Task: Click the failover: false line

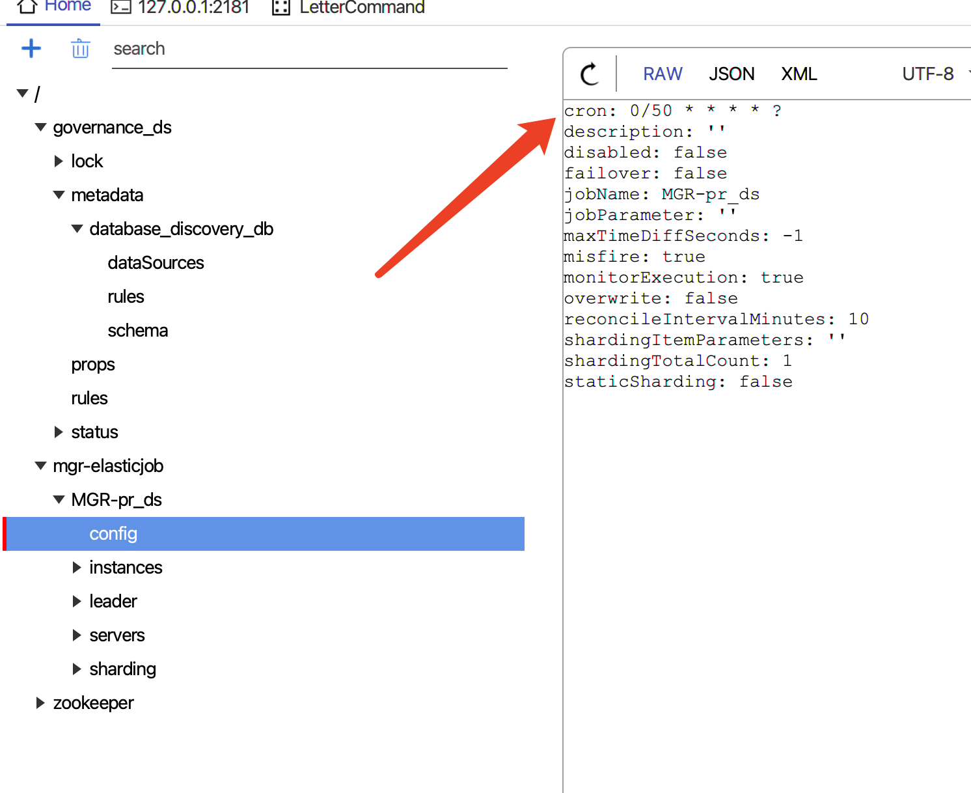Action: [646, 173]
